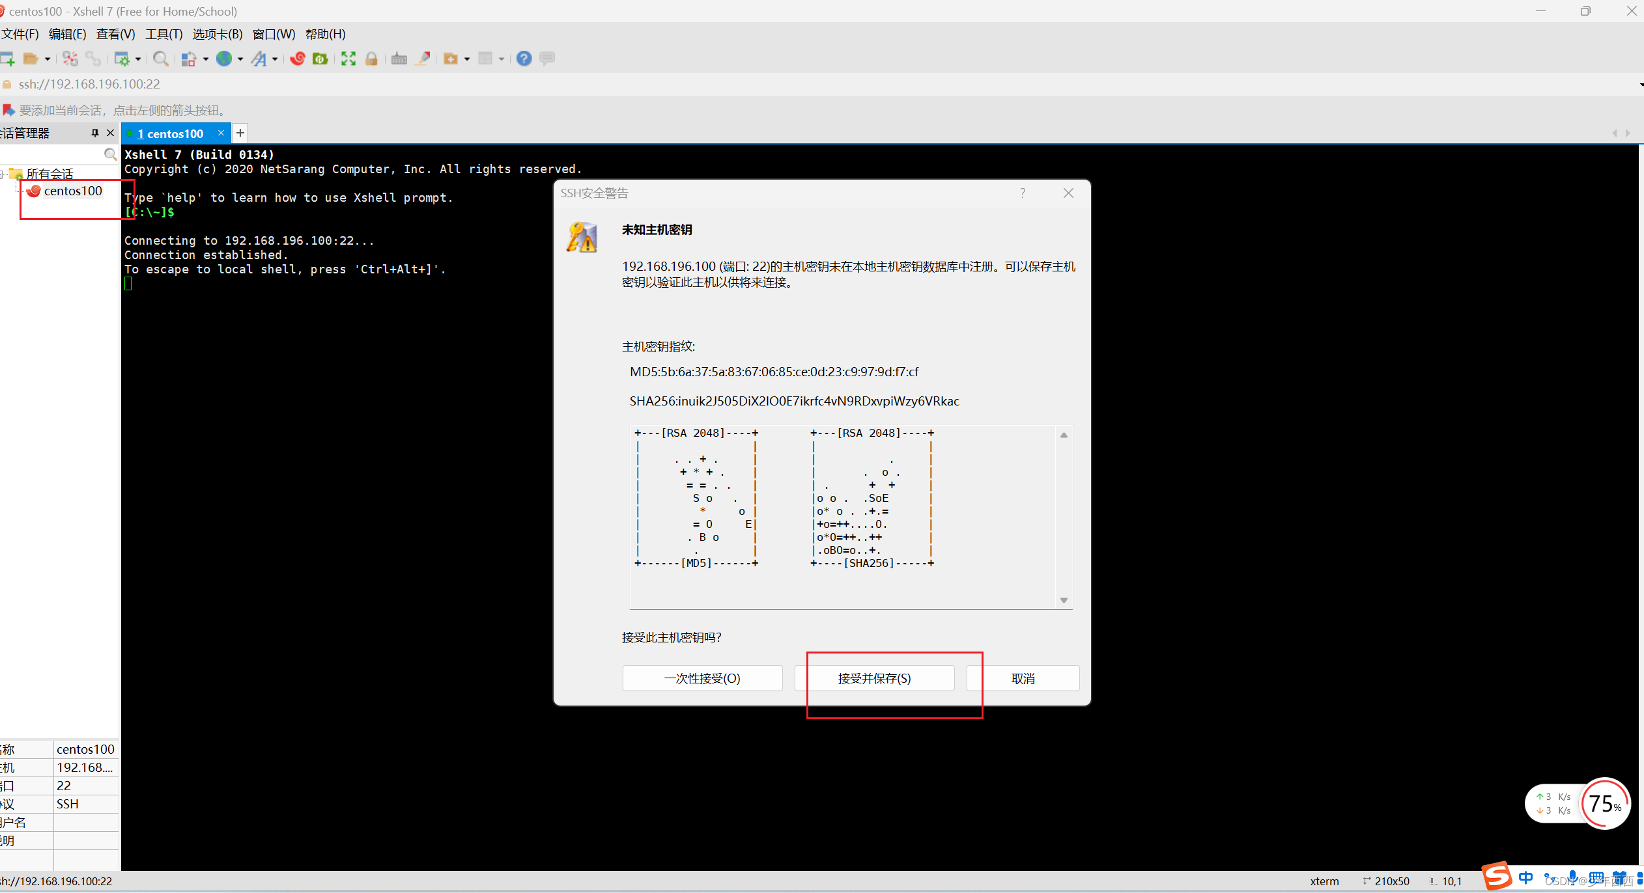Click 一次性接受(O) button

click(x=702, y=678)
